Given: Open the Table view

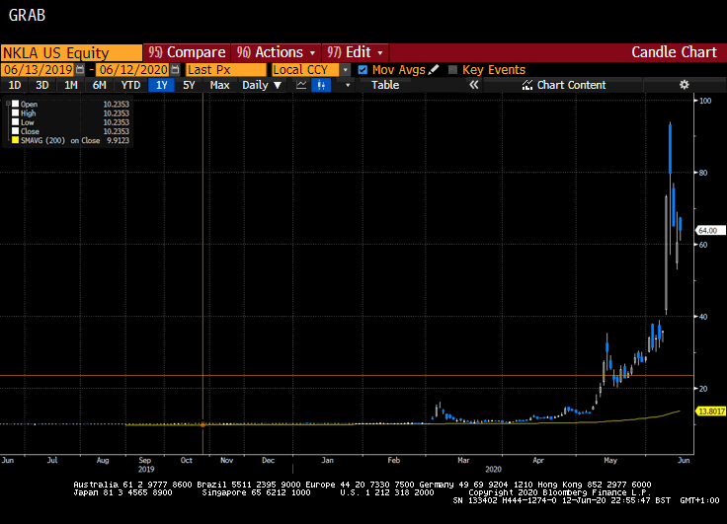Looking at the screenshot, I should pos(385,85).
